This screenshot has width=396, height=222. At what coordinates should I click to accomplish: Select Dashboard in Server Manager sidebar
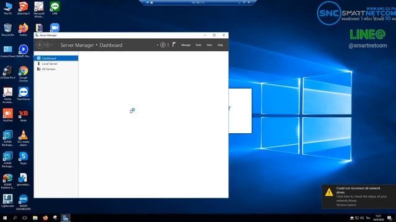point(56,58)
